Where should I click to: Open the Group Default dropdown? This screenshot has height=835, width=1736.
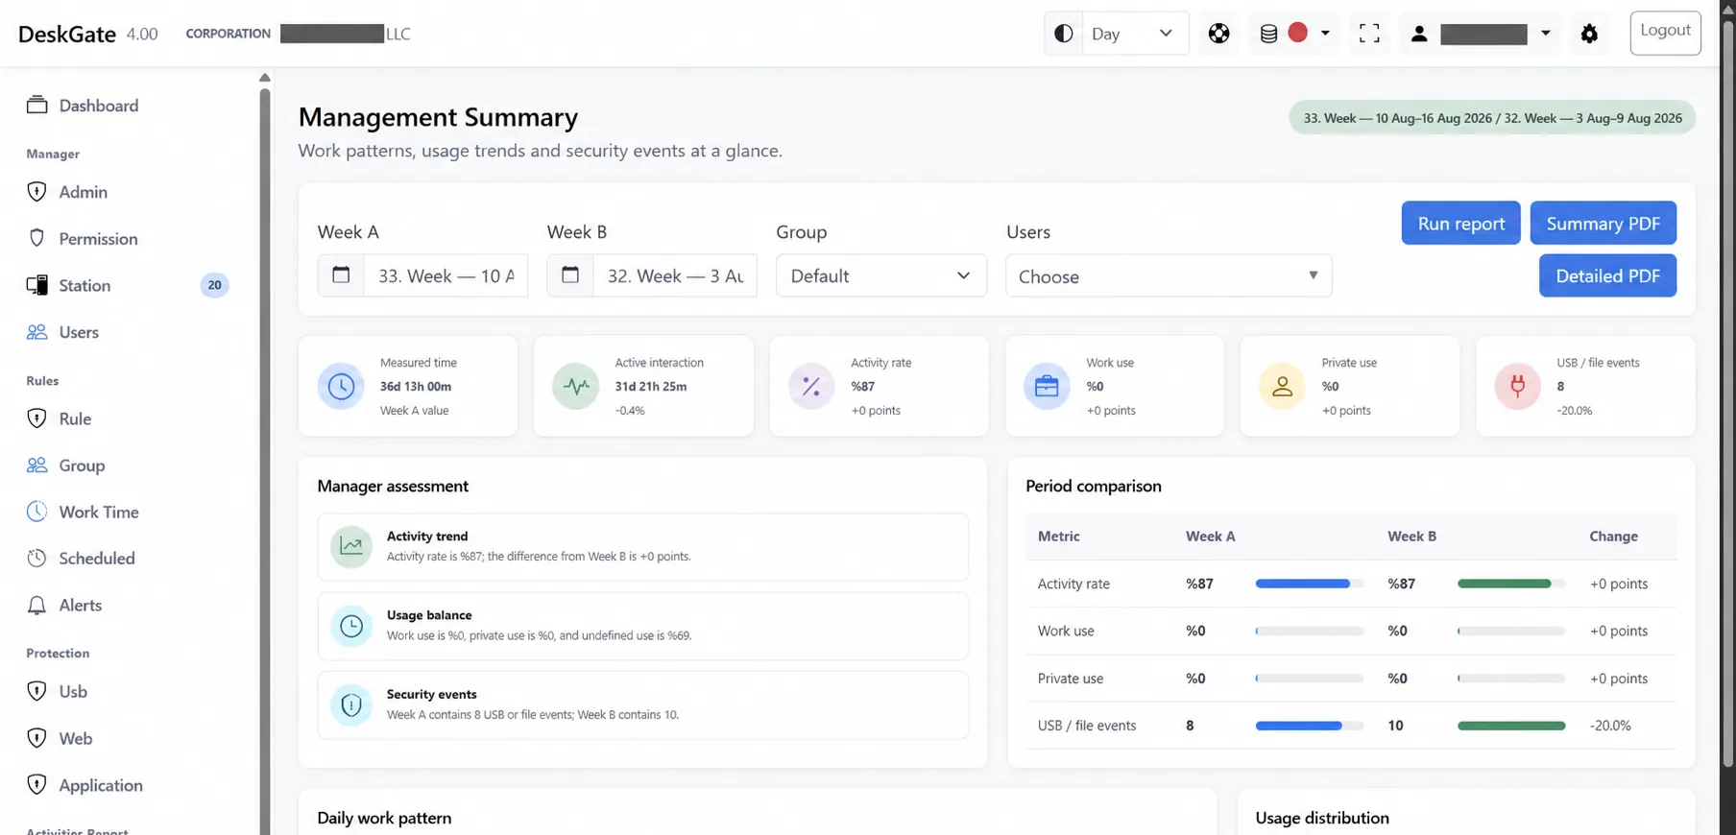881,275
